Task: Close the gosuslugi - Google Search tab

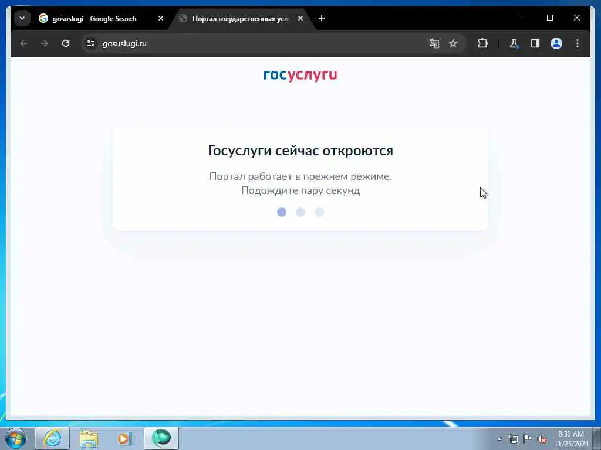Action: coord(161,18)
